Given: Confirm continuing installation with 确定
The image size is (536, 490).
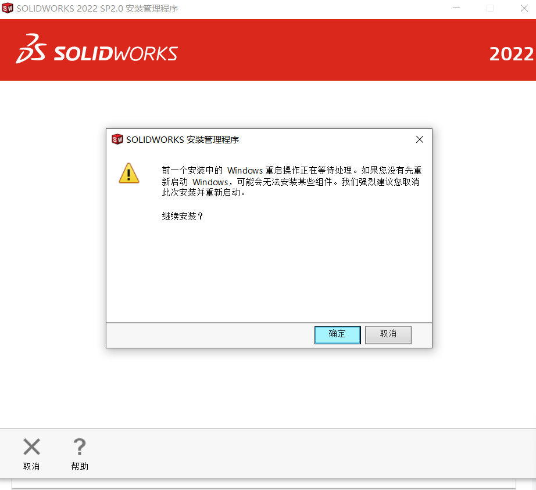Looking at the screenshot, I should pos(337,335).
